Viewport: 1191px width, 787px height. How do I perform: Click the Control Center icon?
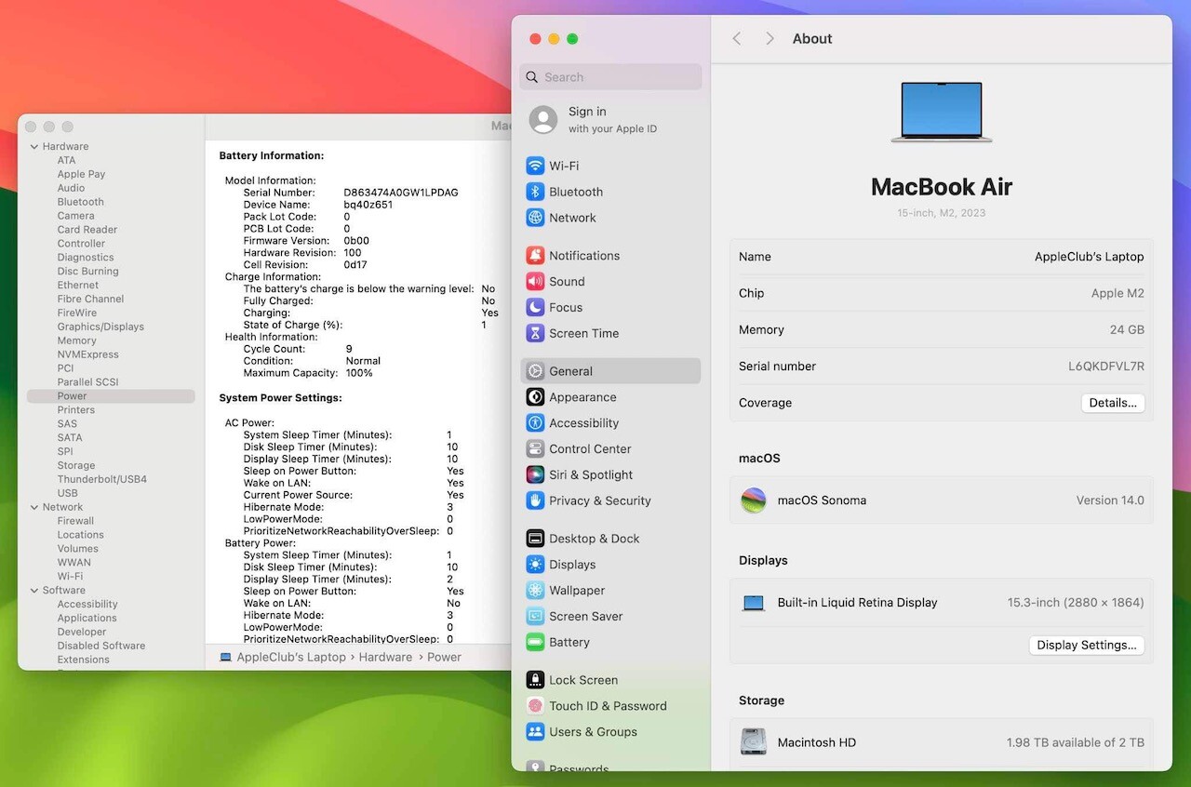[535, 448]
